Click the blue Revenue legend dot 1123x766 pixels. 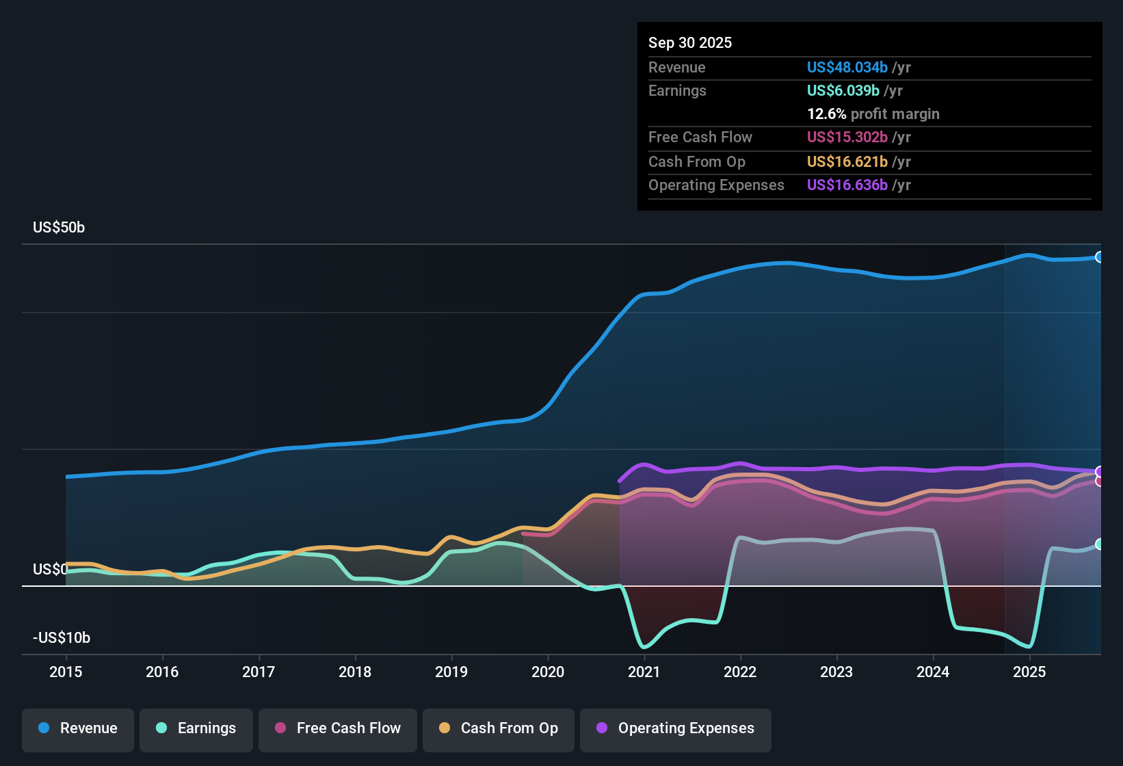tap(42, 728)
